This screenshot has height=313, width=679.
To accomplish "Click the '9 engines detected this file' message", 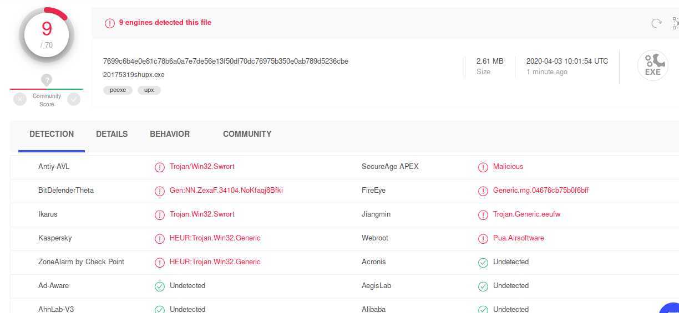I will [165, 23].
